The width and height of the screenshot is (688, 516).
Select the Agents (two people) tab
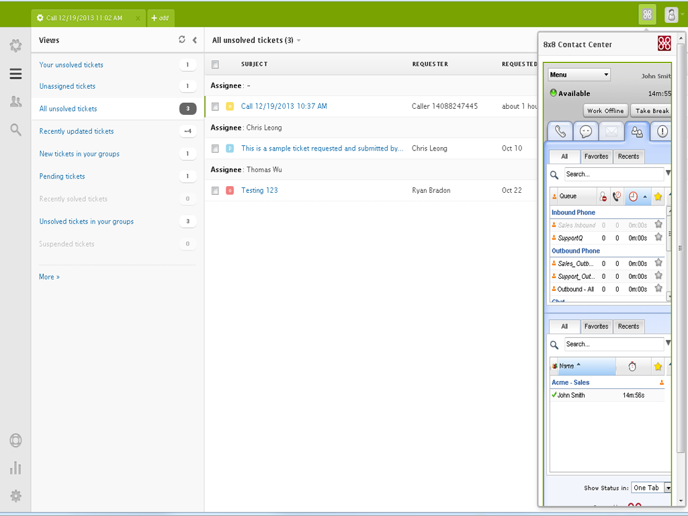click(x=636, y=131)
